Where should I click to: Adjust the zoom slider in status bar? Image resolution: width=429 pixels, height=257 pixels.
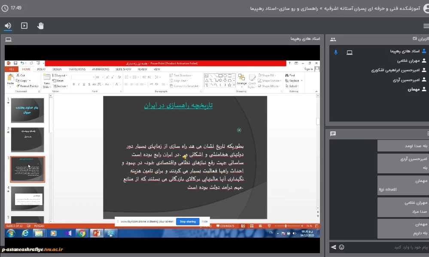tap(286, 226)
